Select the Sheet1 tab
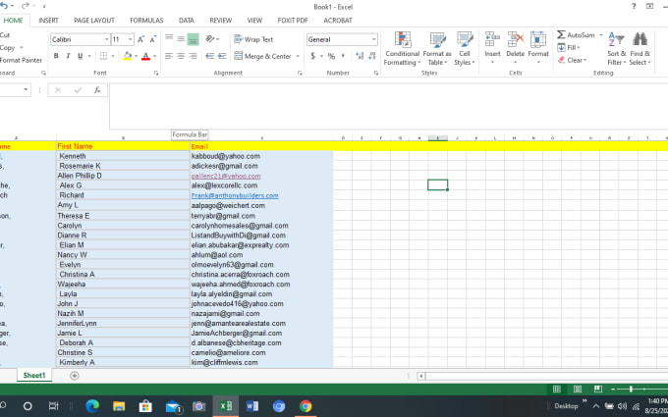The image size is (668, 417). [x=34, y=375]
